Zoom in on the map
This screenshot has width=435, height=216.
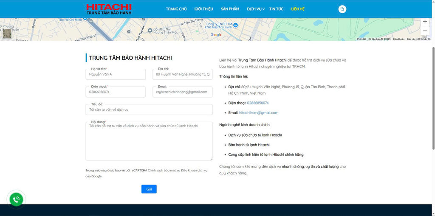425,22
